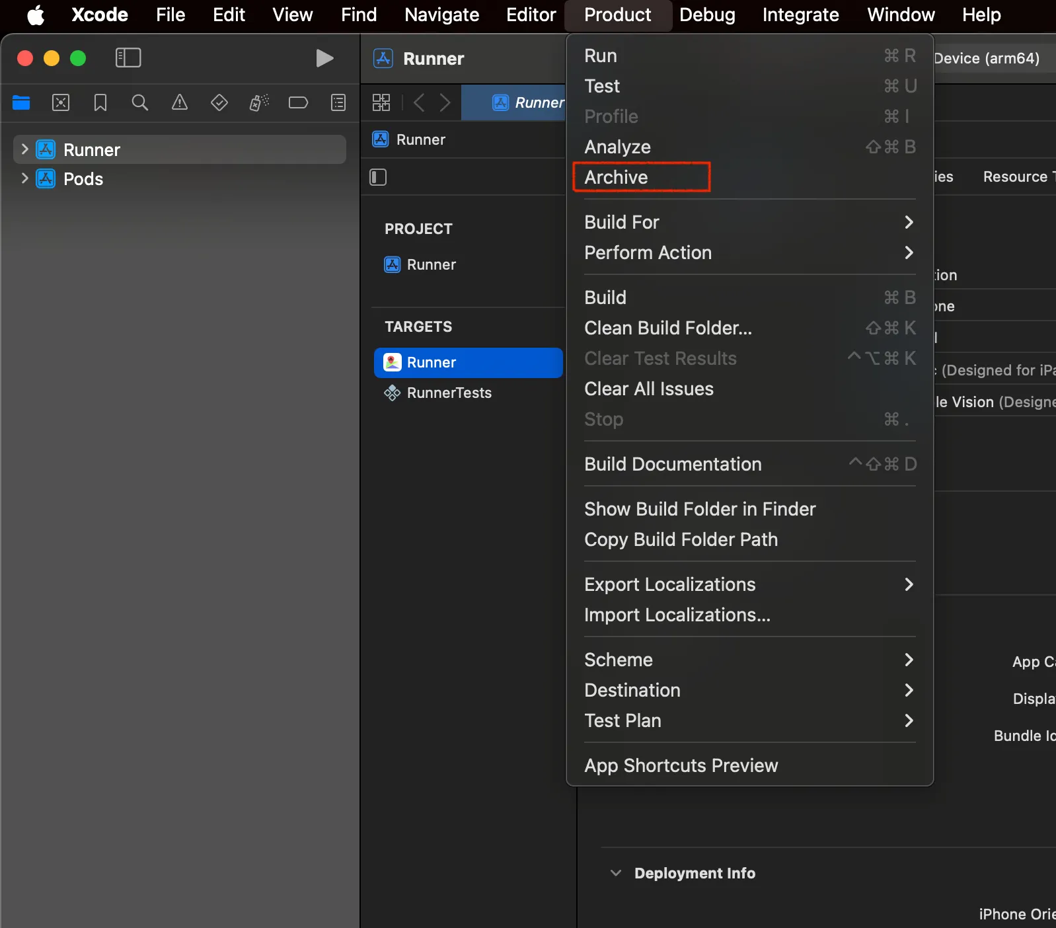Choose Copy Build Folder Path
Image resolution: width=1056 pixels, height=928 pixels.
coord(750,539)
